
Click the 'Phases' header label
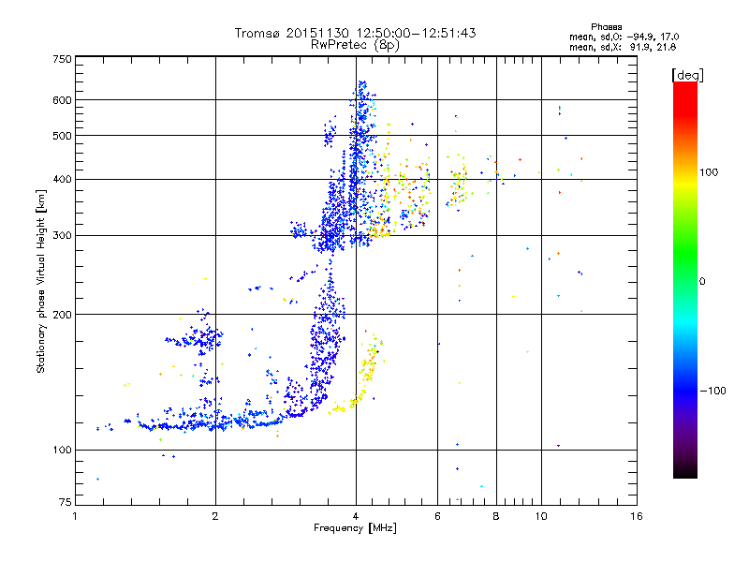606,27
